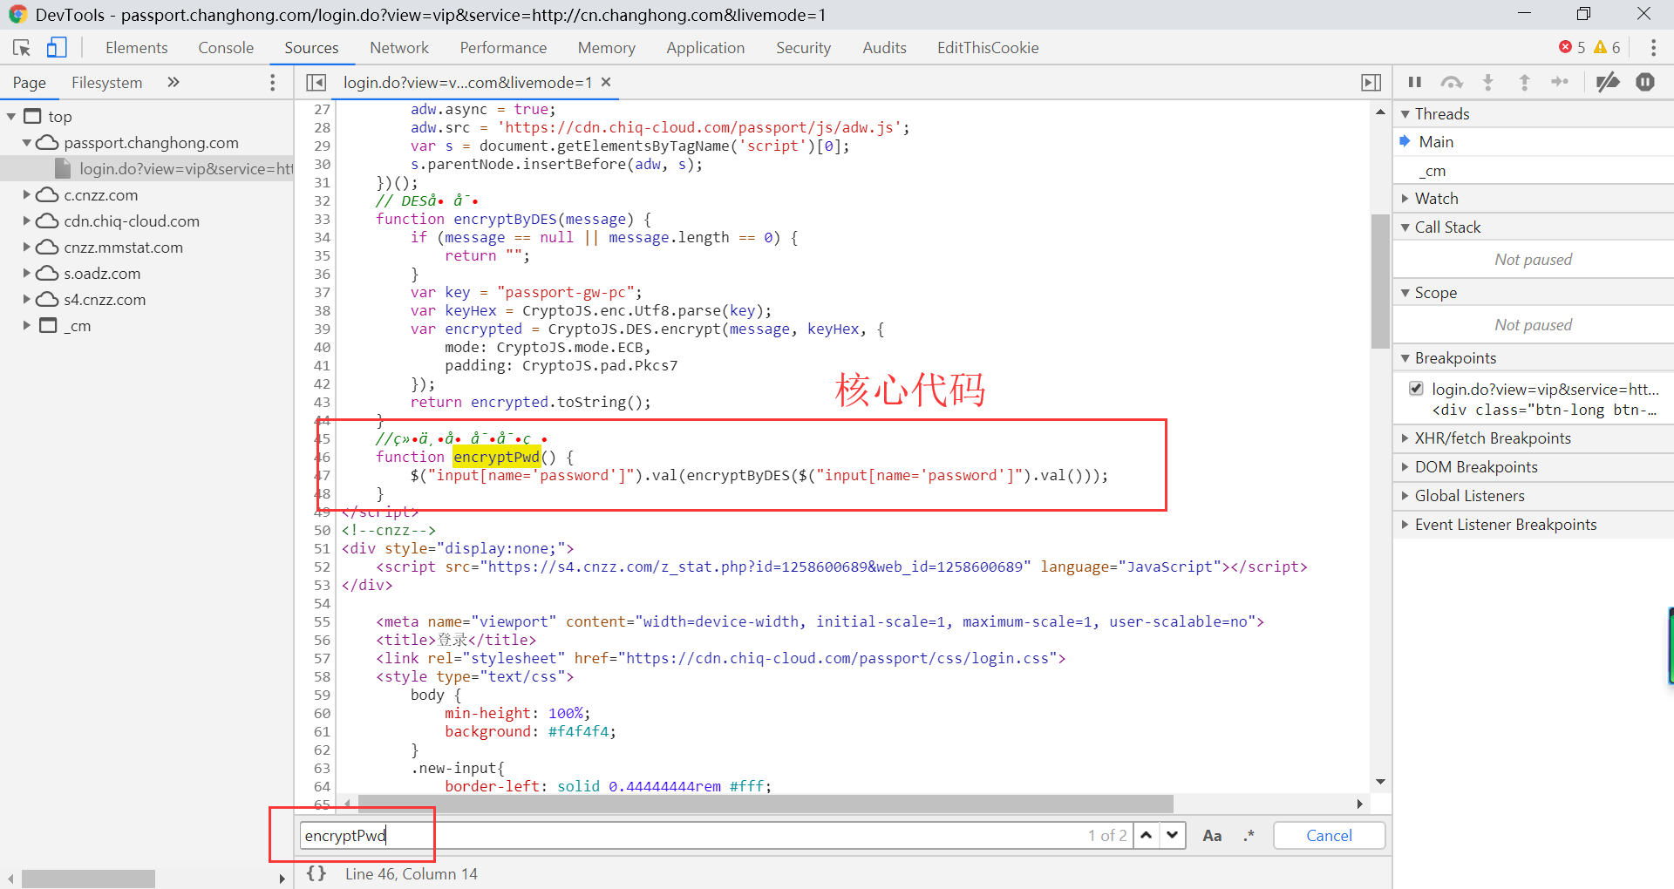This screenshot has width=1674, height=889.
Task: Expand Global Listeners section
Action: 1533,496
